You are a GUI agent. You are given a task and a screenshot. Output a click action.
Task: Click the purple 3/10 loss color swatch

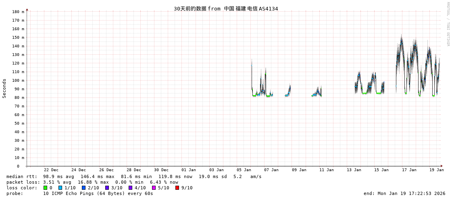tap(107, 188)
